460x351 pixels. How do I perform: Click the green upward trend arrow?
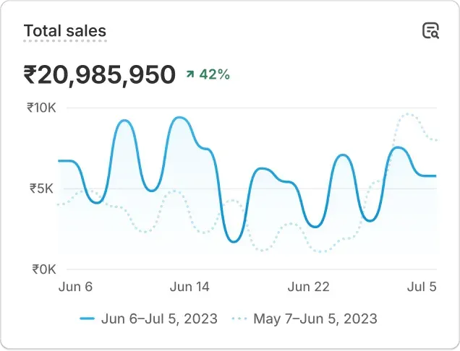coord(190,74)
